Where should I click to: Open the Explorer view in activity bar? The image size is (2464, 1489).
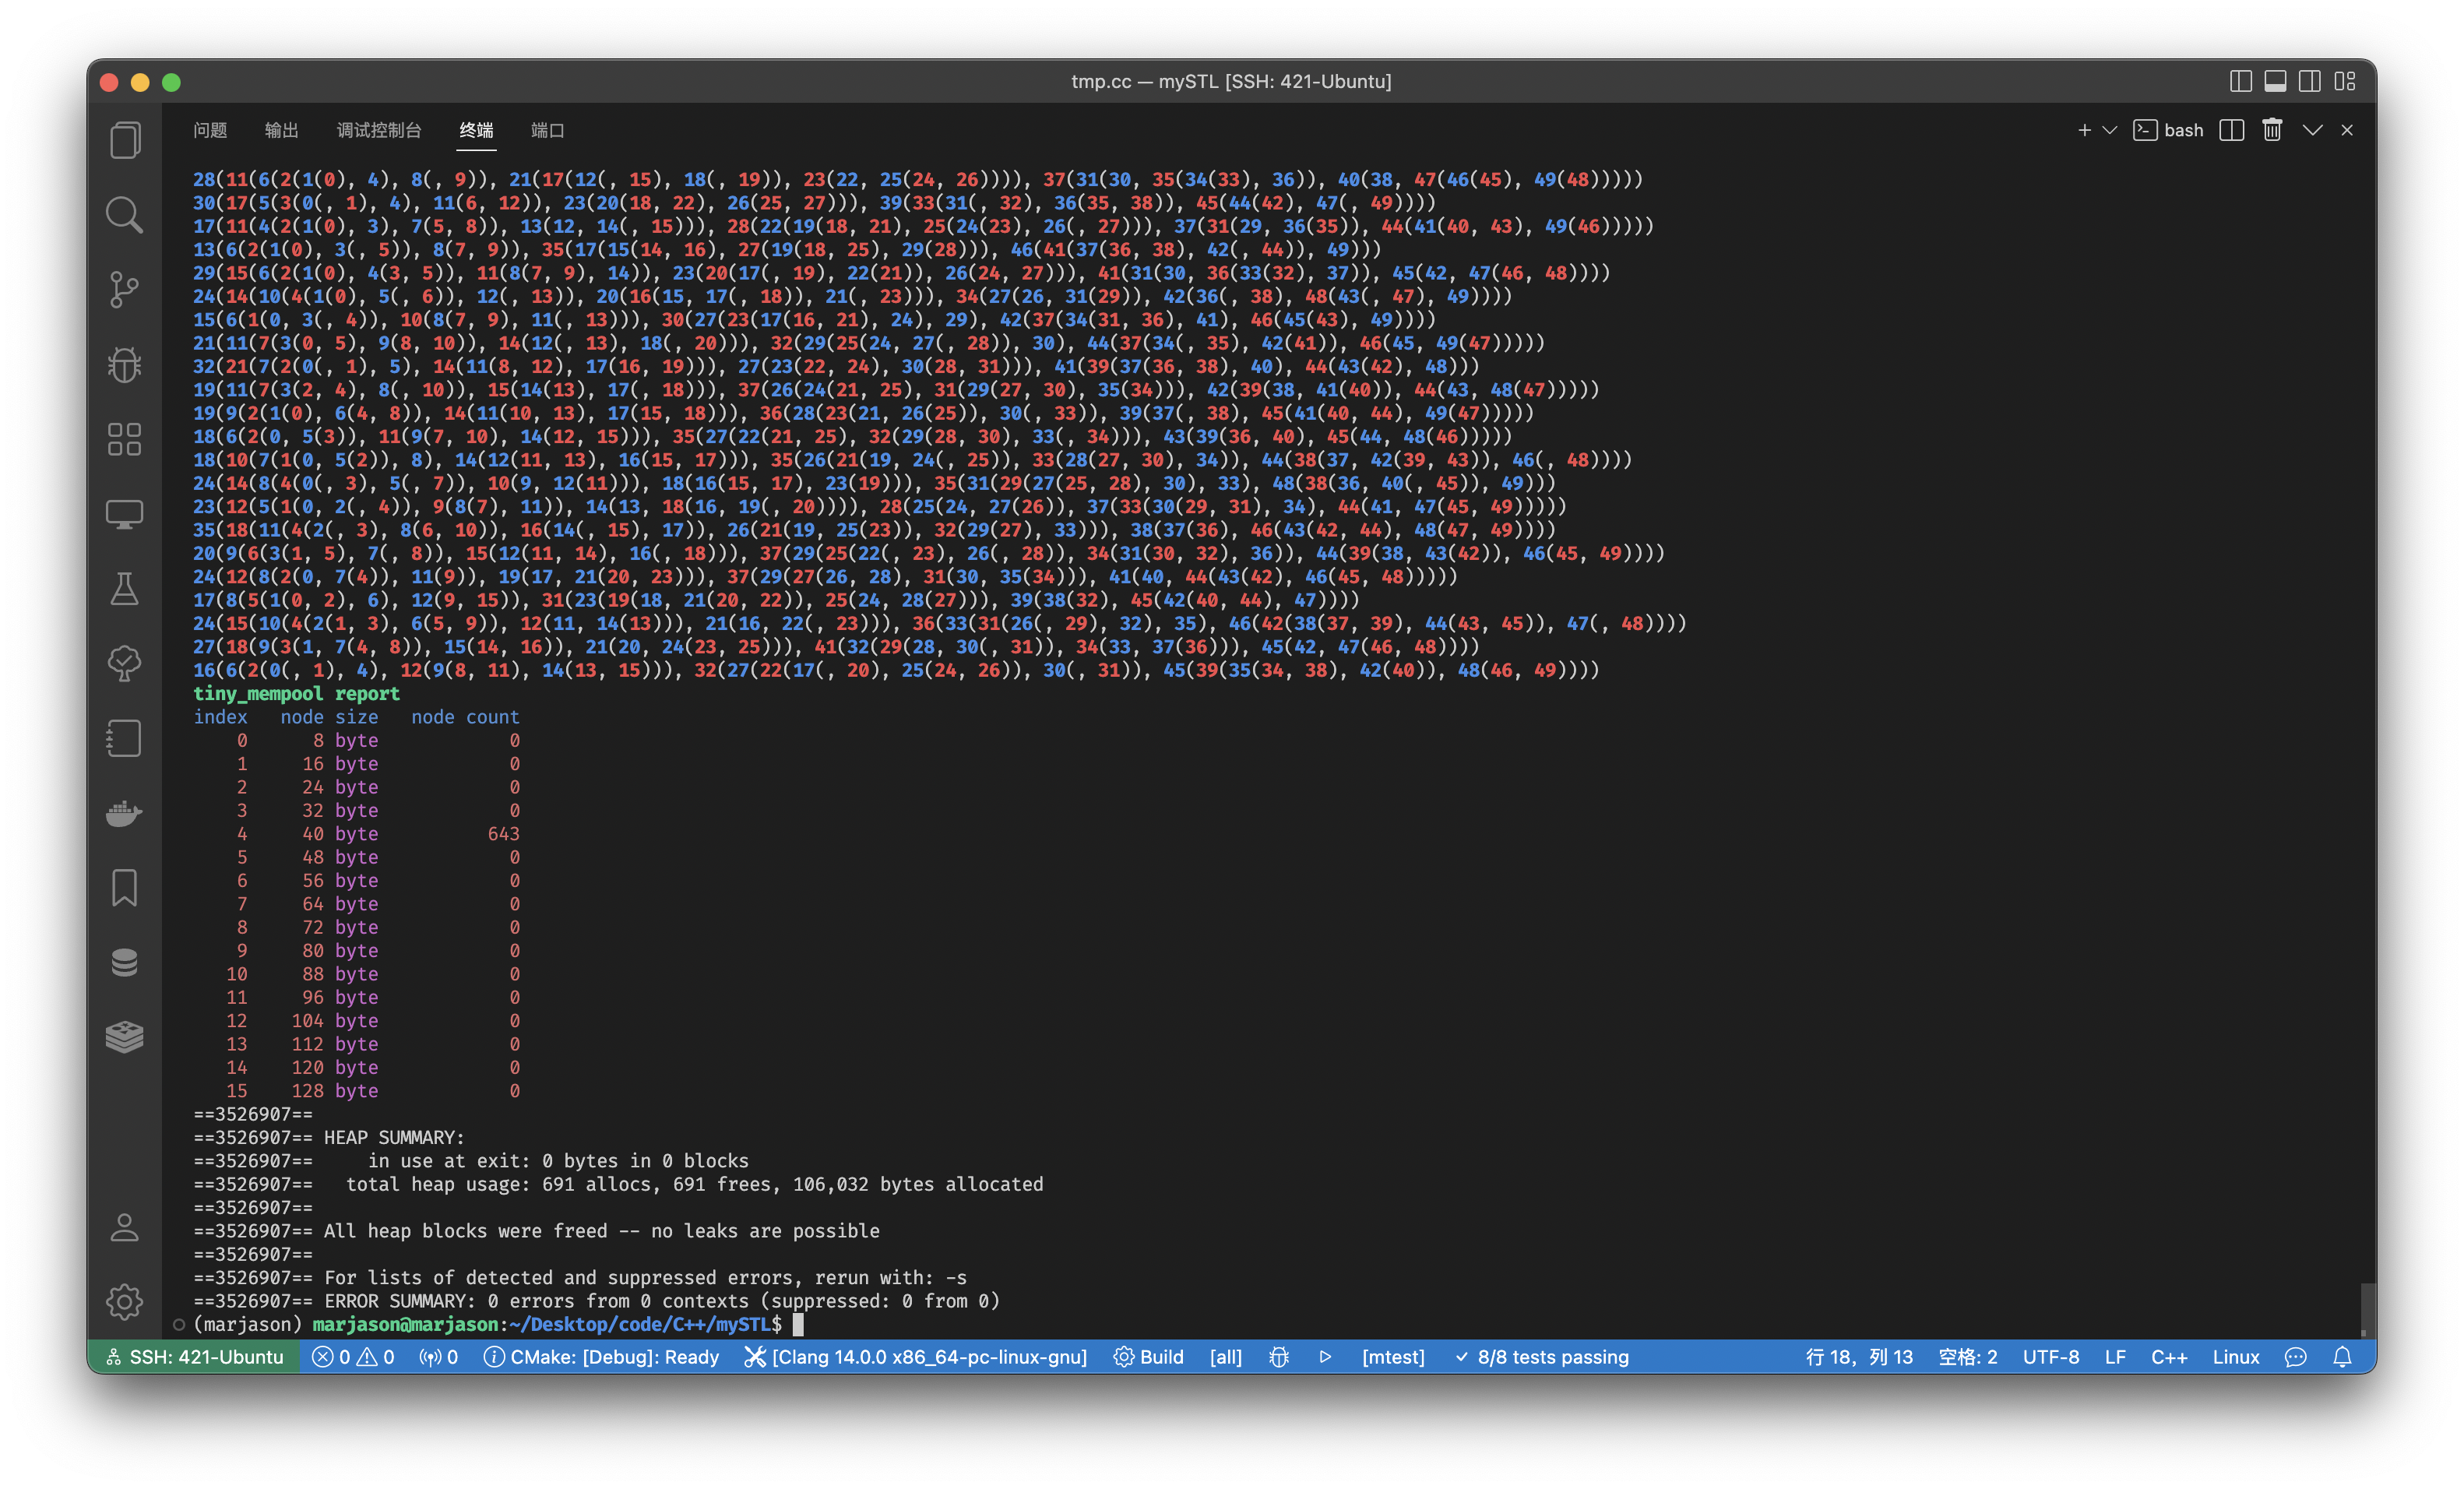coord(124,140)
